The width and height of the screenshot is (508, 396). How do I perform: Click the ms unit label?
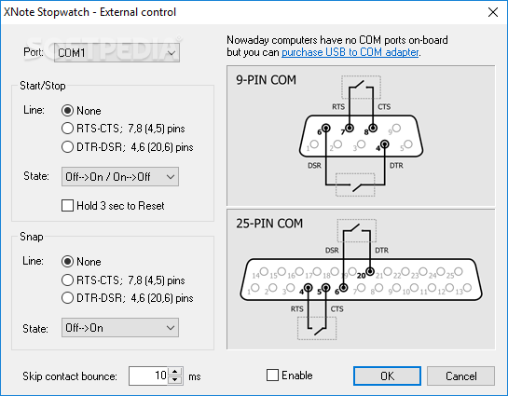pos(195,376)
